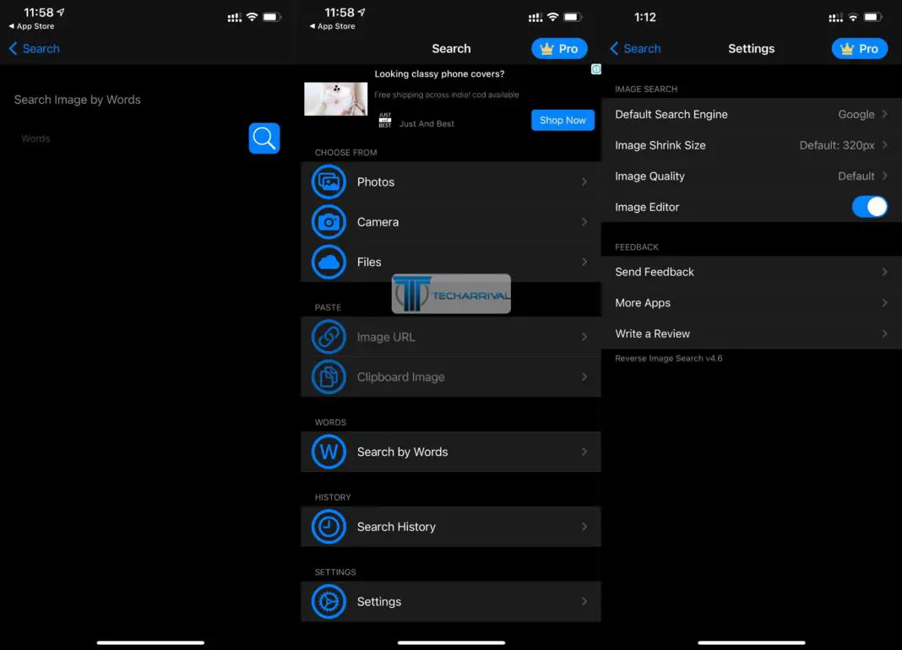Tap Shop Now in the ad banner
Image resolution: width=902 pixels, height=650 pixels.
point(562,120)
